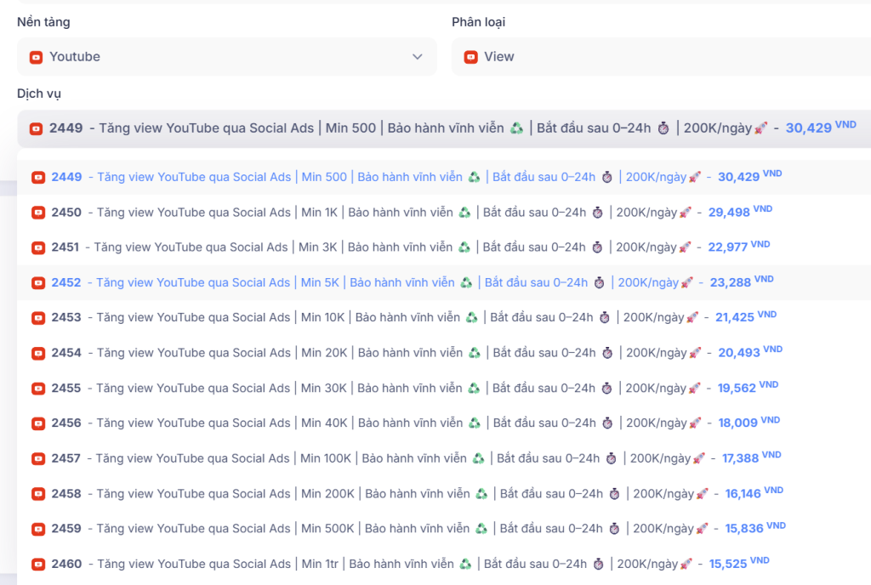Click the YouTube icon next to service 2455
Viewport: 871px width, 585px height.
37,389
